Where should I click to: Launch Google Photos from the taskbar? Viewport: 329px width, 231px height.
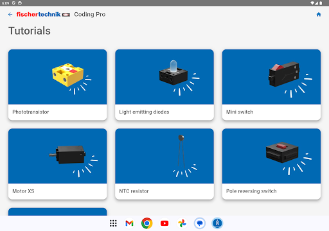tap(182, 223)
